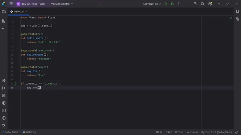
Task: Select Python 3.13 interpreter widget
Action: pos(217,132)
